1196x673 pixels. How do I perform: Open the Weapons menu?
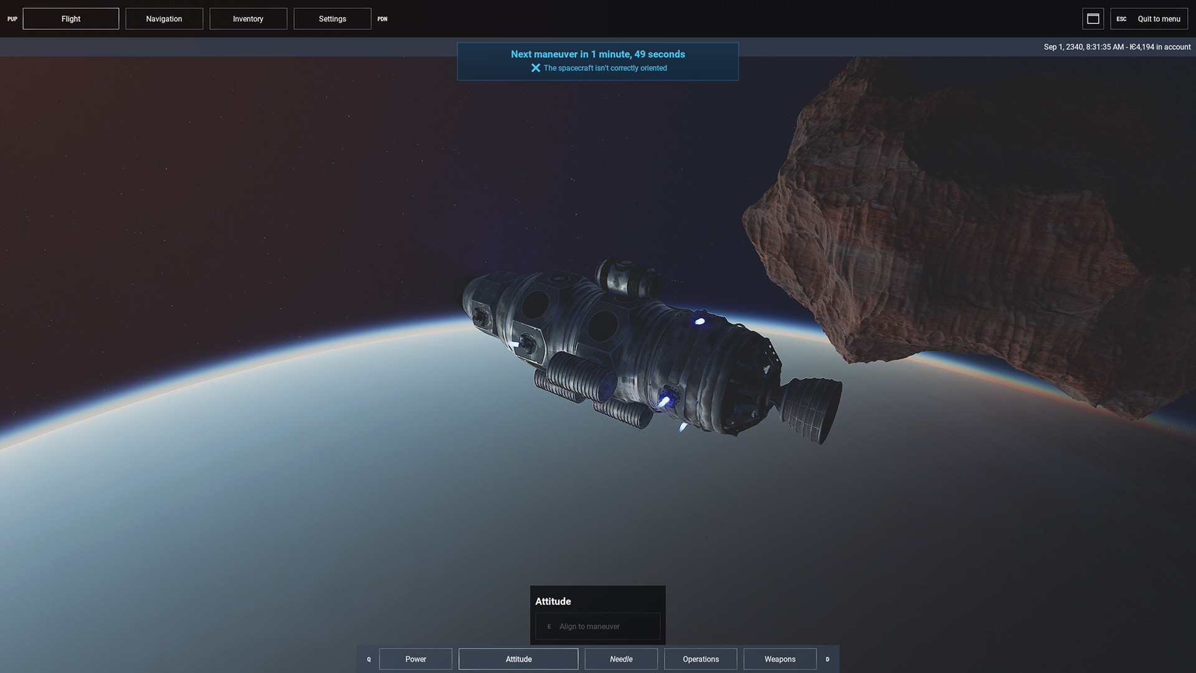coord(780,659)
